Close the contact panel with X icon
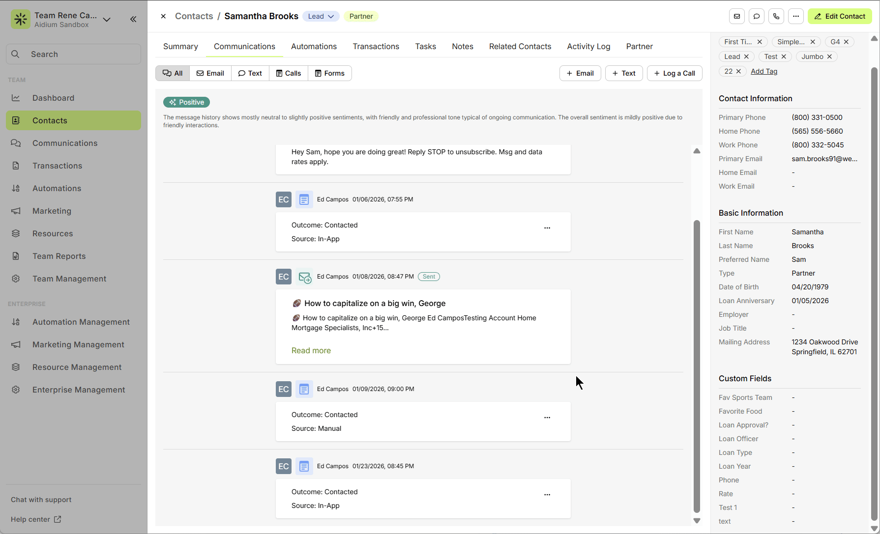This screenshot has width=880, height=534. (x=163, y=16)
